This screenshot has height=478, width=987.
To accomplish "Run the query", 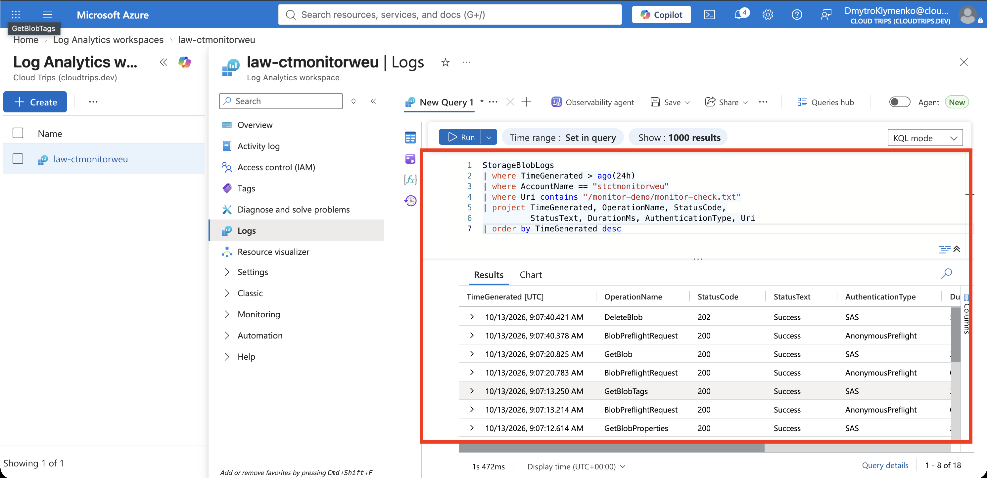I will (x=460, y=137).
